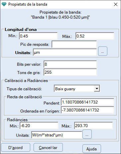This screenshot has width=121, height=154.
Task: Click the wavelength Unitats field µm
Action: 65,52
